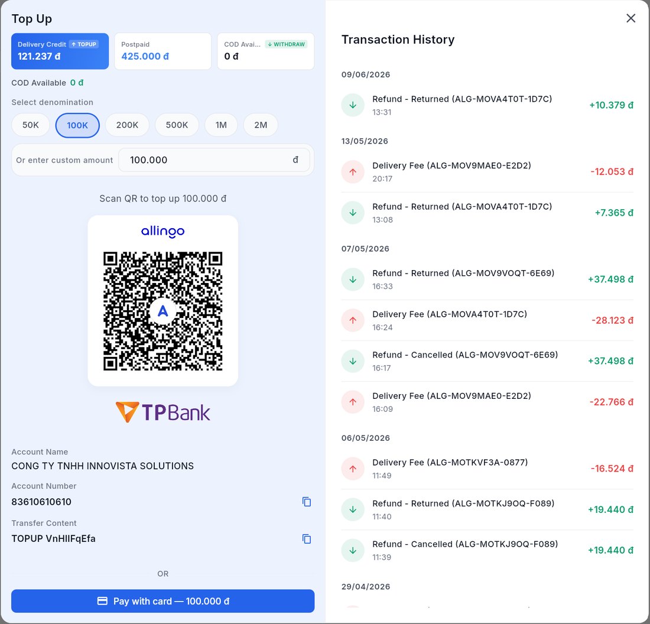
Task: Click the Transaction History heading
Action: click(398, 40)
